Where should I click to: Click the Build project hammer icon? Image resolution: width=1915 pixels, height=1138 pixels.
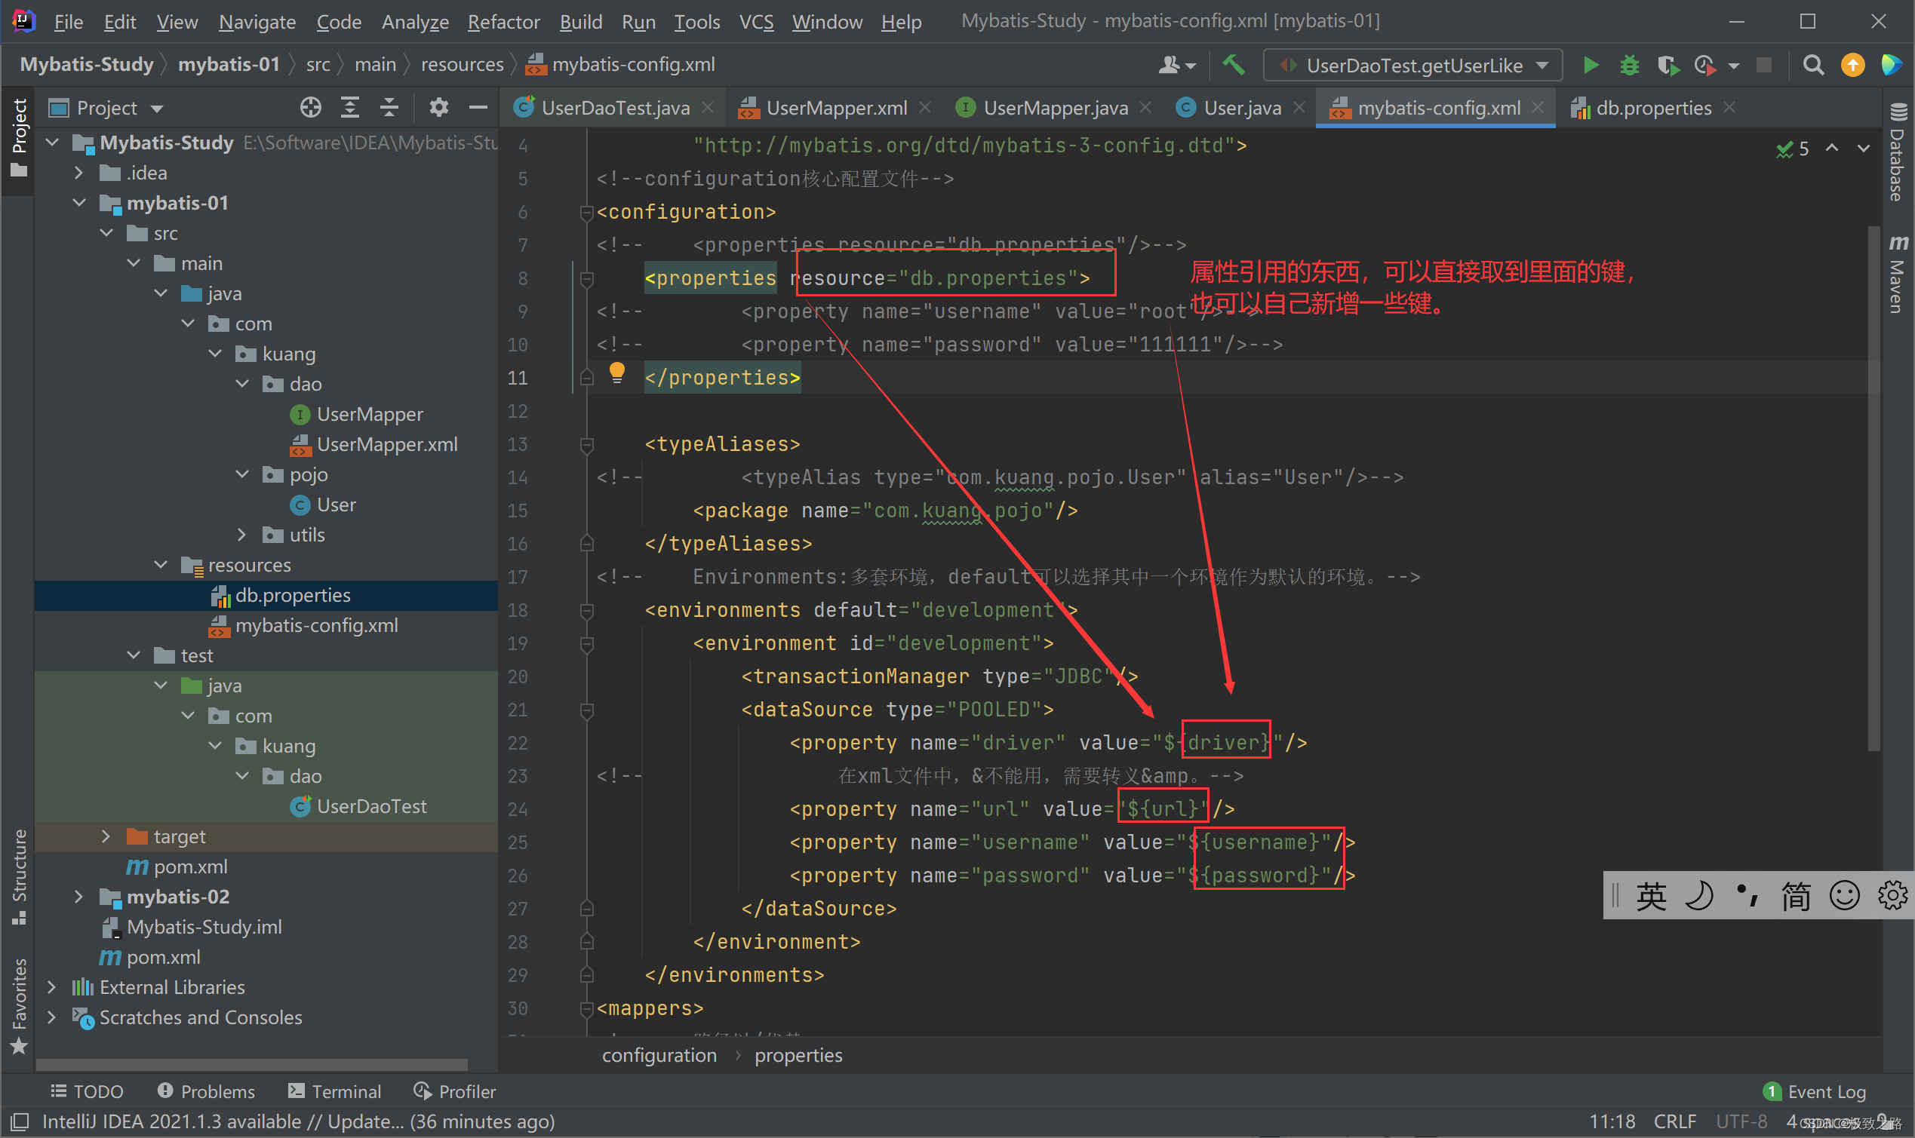(x=1233, y=65)
